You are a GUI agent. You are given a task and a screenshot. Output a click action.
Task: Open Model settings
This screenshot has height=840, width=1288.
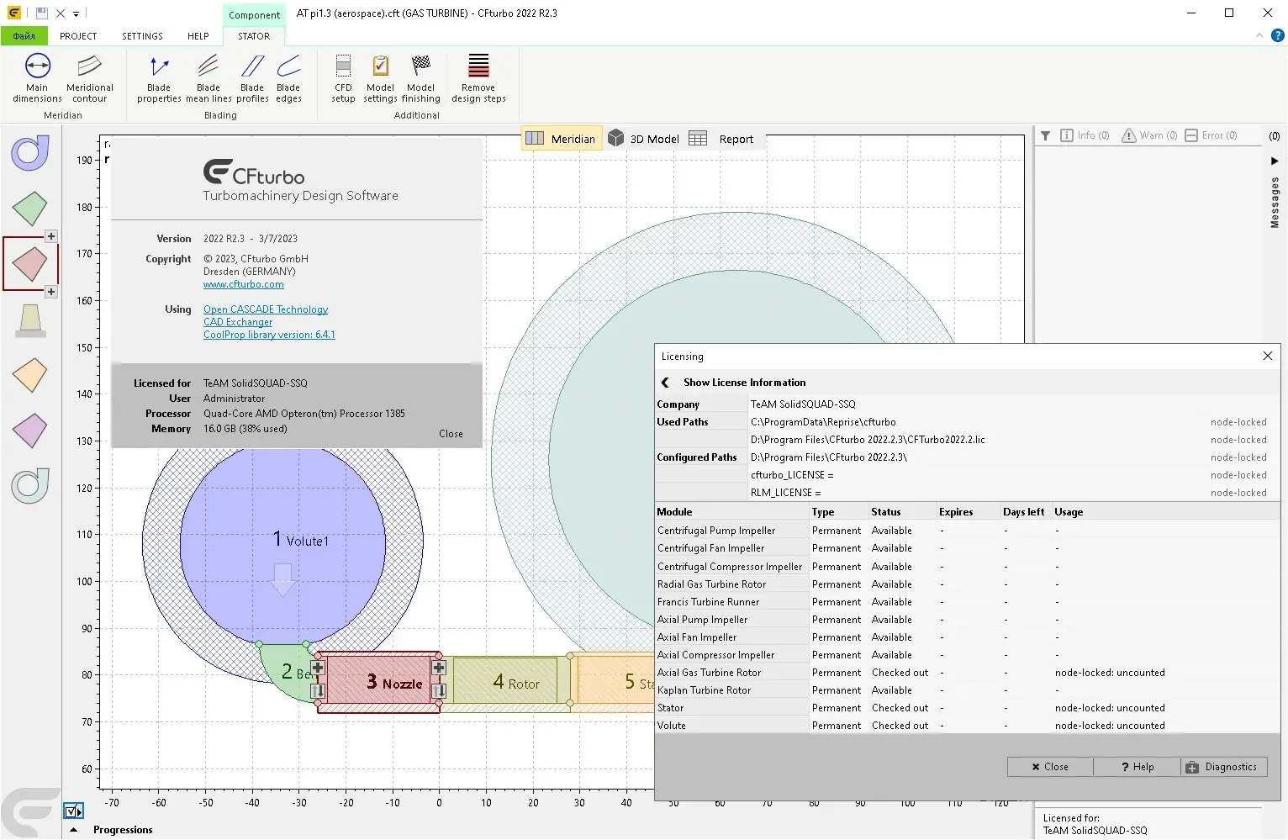(380, 78)
